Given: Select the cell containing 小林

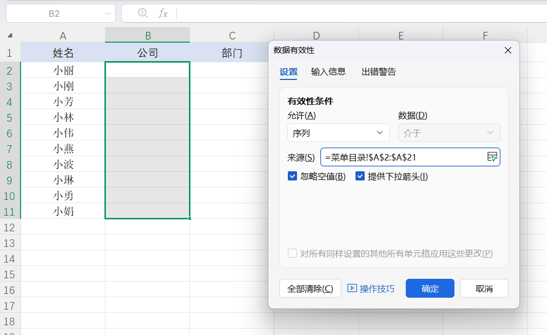Looking at the screenshot, I should [x=63, y=117].
